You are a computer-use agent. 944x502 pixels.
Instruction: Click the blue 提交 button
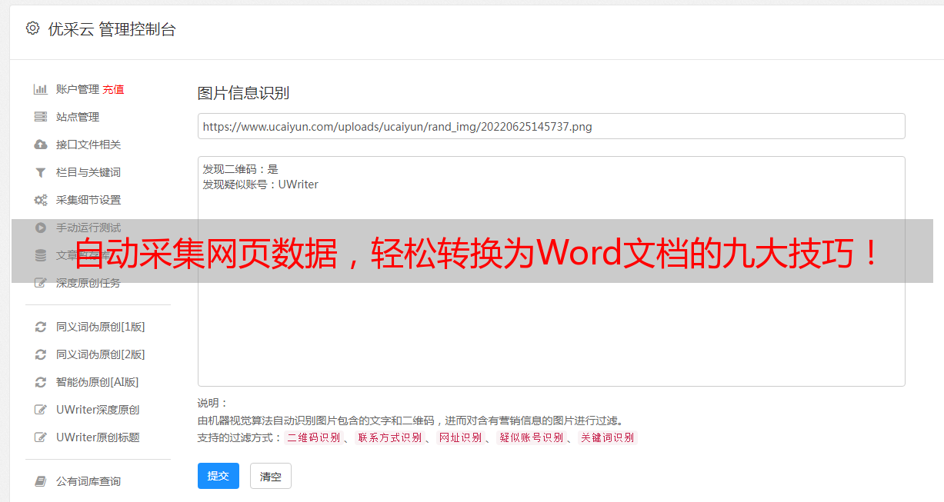point(218,476)
